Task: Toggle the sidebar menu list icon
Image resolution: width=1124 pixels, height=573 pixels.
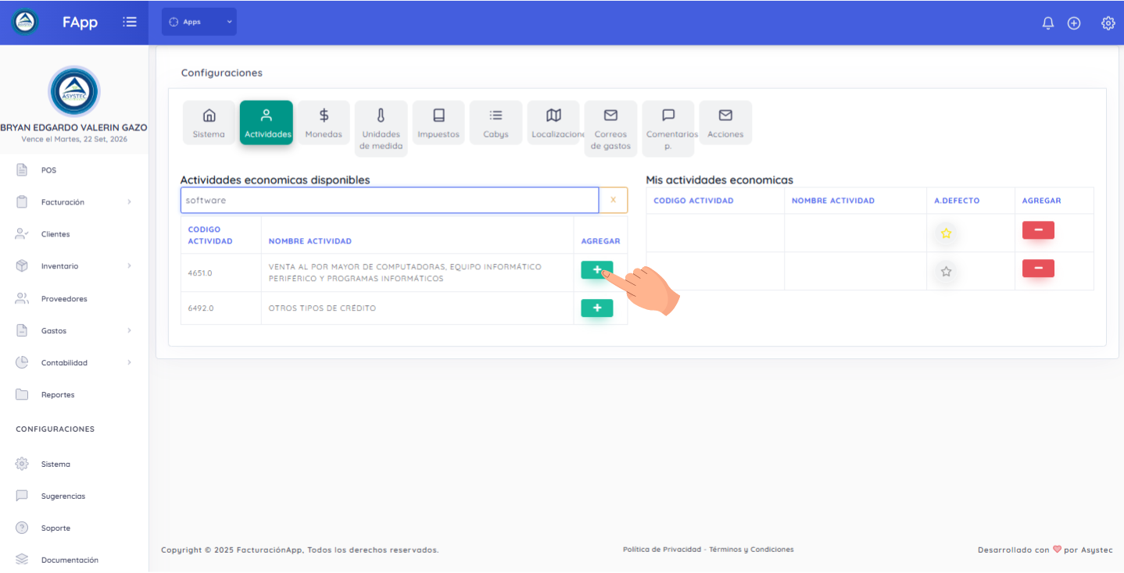Action: (x=130, y=23)
